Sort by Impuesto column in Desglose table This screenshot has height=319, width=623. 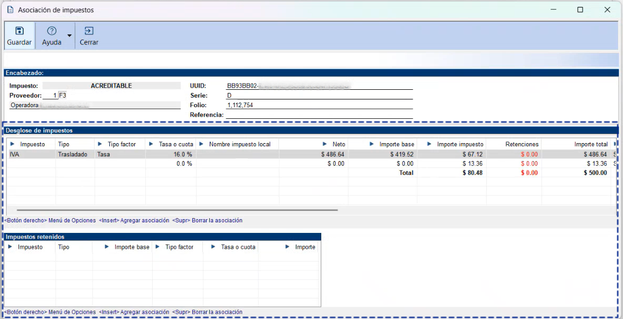[32, 144]
